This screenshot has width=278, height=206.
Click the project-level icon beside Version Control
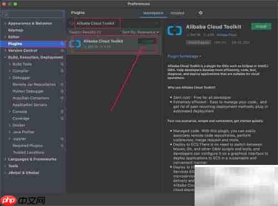62,51
